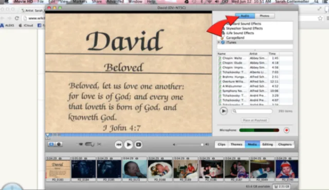The width and height of the screenshot is (329, 190).
Task: Select the Overture Willia... song row
Action: tap(255, 81)
